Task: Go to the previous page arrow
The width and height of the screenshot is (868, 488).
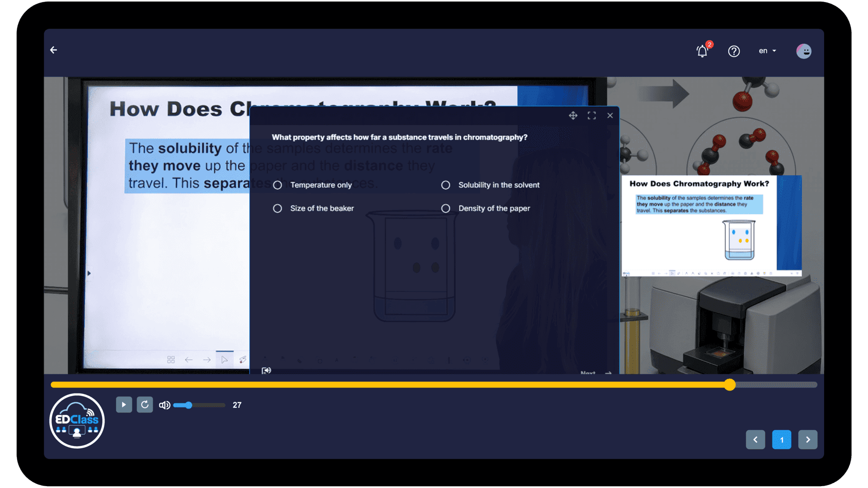Action: pyautogui.click(x=755, y=440)
